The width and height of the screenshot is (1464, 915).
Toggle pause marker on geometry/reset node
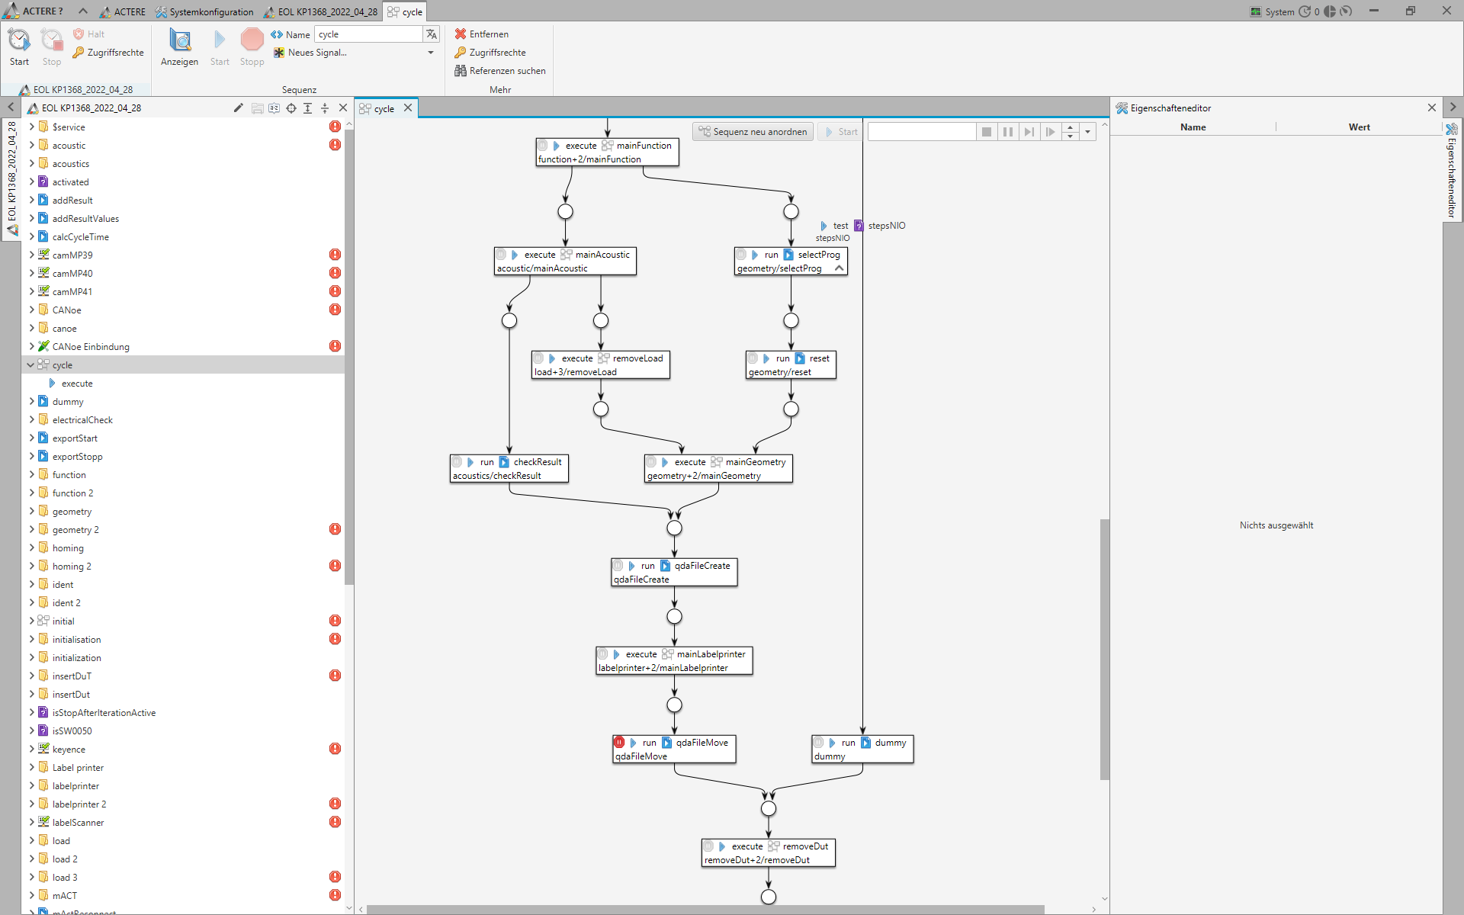753,358
